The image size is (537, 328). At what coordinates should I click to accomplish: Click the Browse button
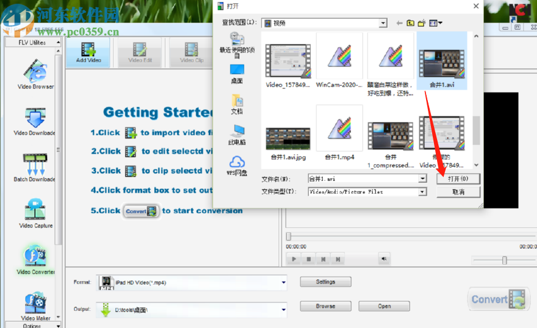(325, 306)
